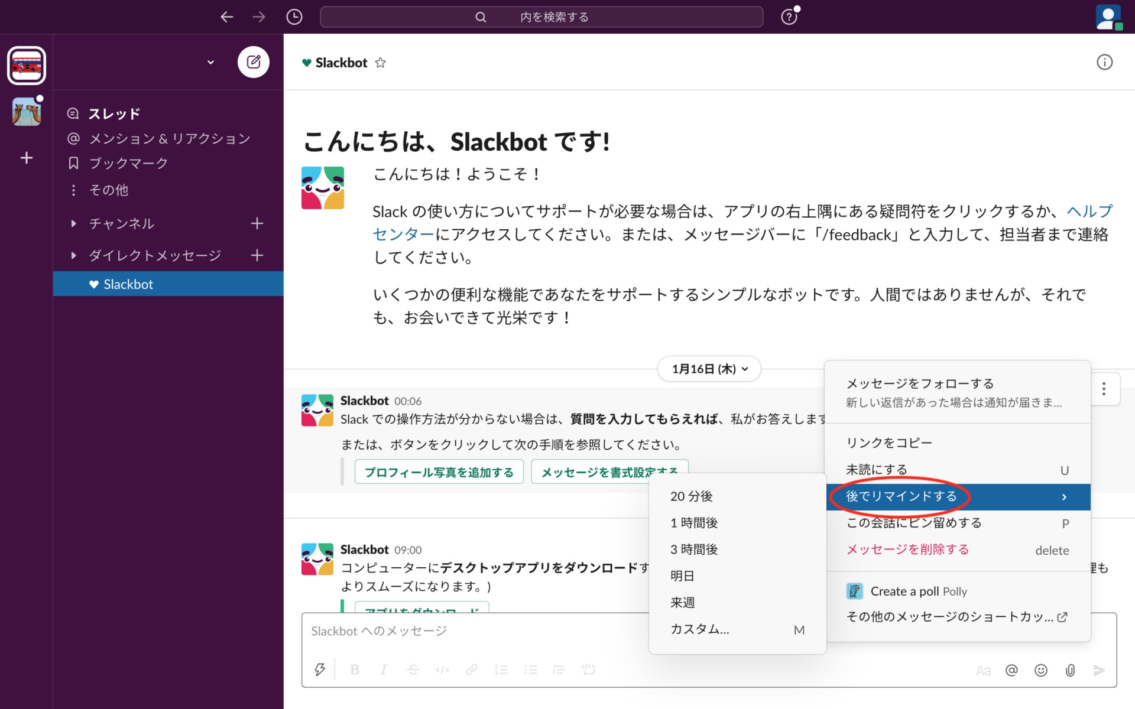Set reminder for 来週
This screenshot has width=1135, height=709.
point(737,603)
